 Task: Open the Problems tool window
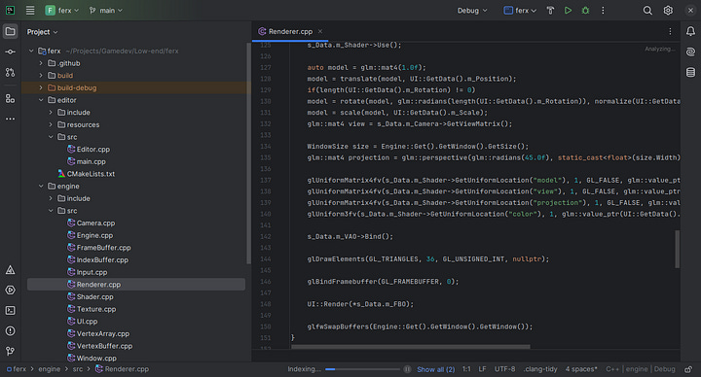click(x=11, y=331)
